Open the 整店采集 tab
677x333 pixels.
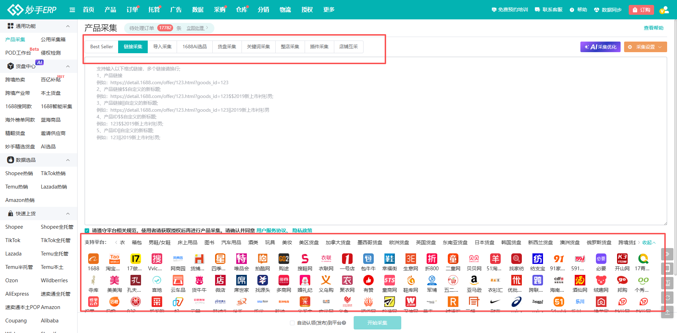(290, 47)
